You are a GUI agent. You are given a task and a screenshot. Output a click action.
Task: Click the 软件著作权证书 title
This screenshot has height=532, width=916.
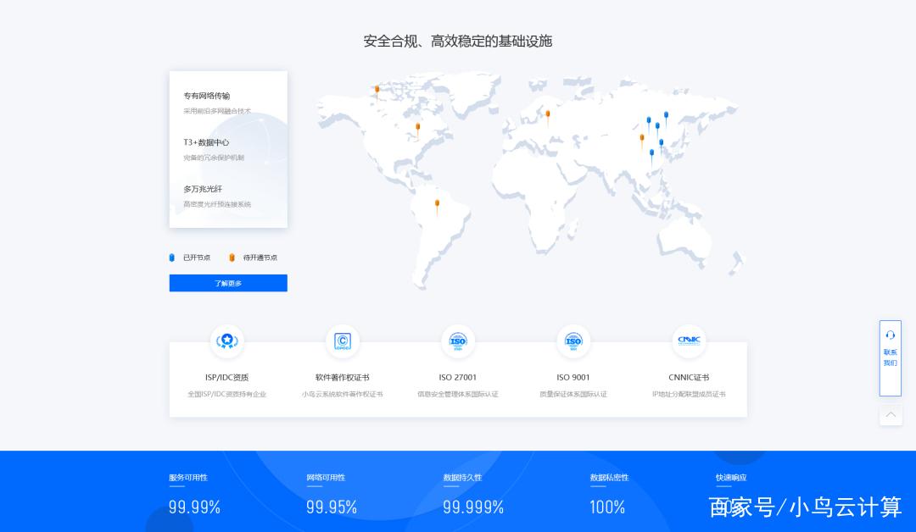pos(343,378)
